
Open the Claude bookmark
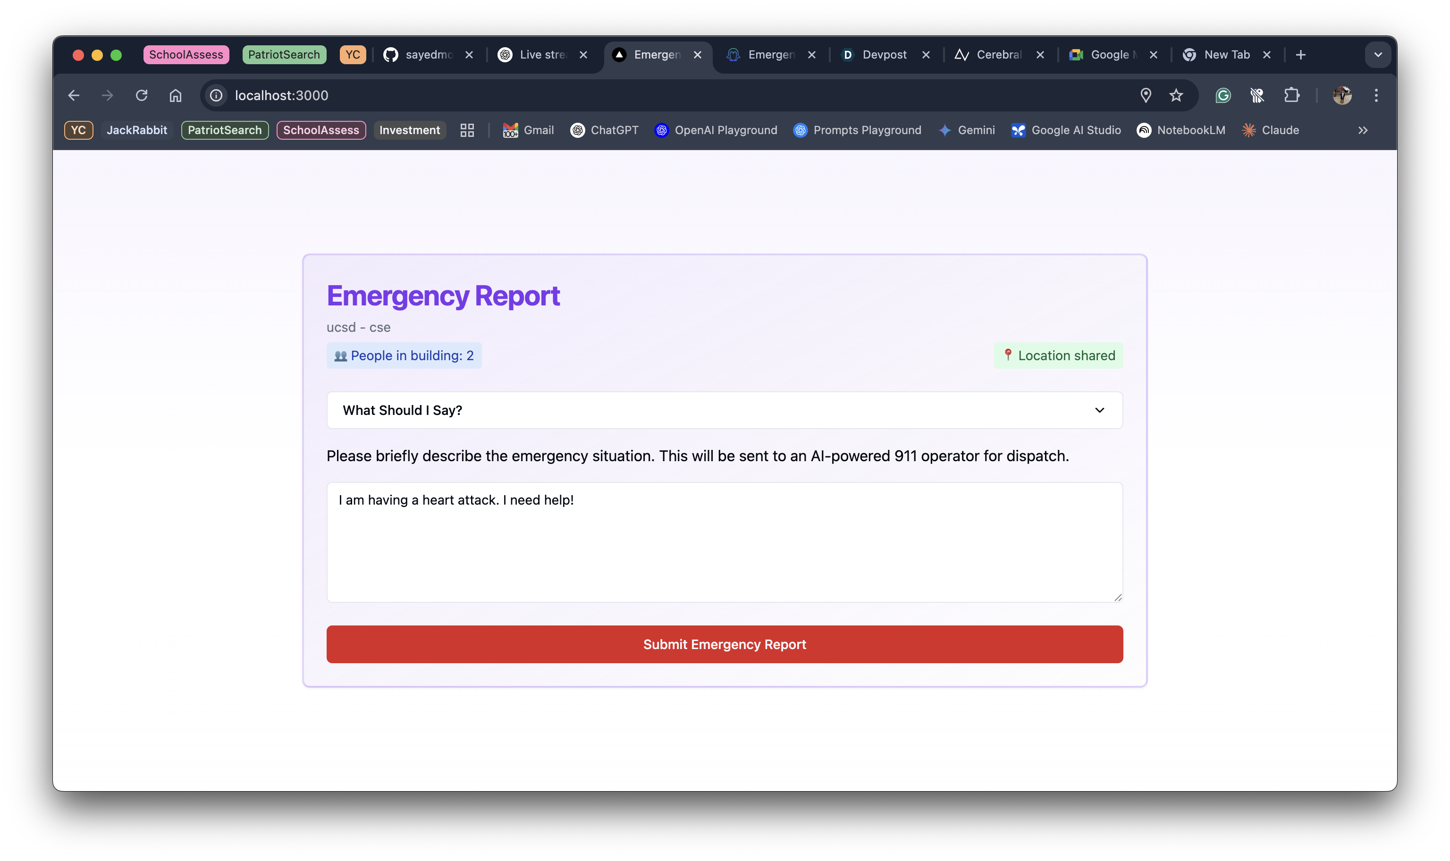point(1270,130)
